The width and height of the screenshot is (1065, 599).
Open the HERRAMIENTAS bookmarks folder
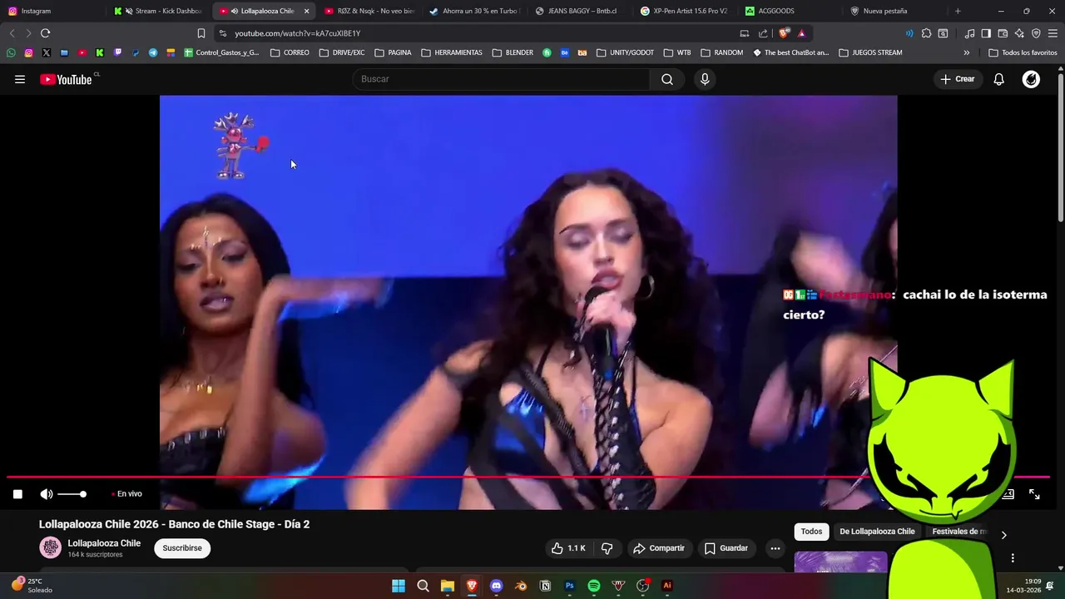(452, 52)
